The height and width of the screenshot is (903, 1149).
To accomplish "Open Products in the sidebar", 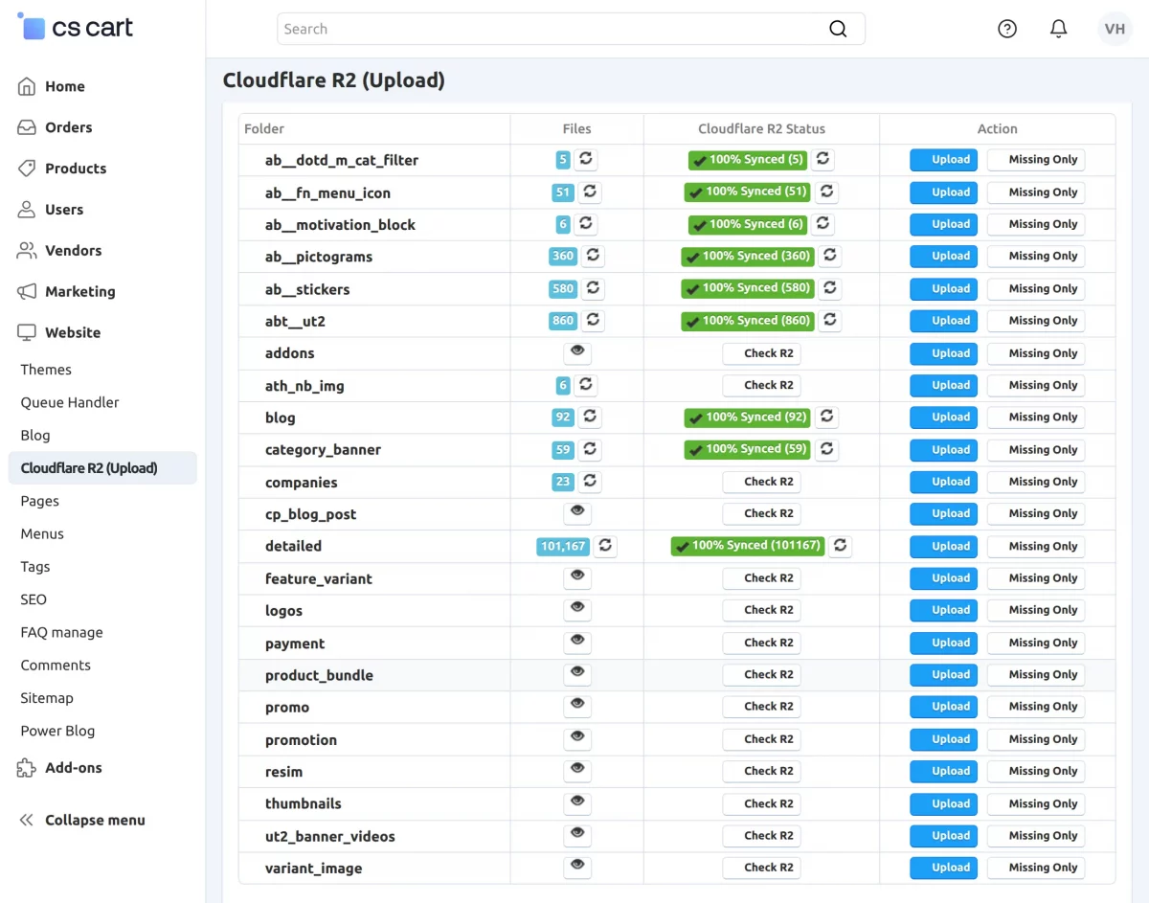I will [x=62, y=169].
